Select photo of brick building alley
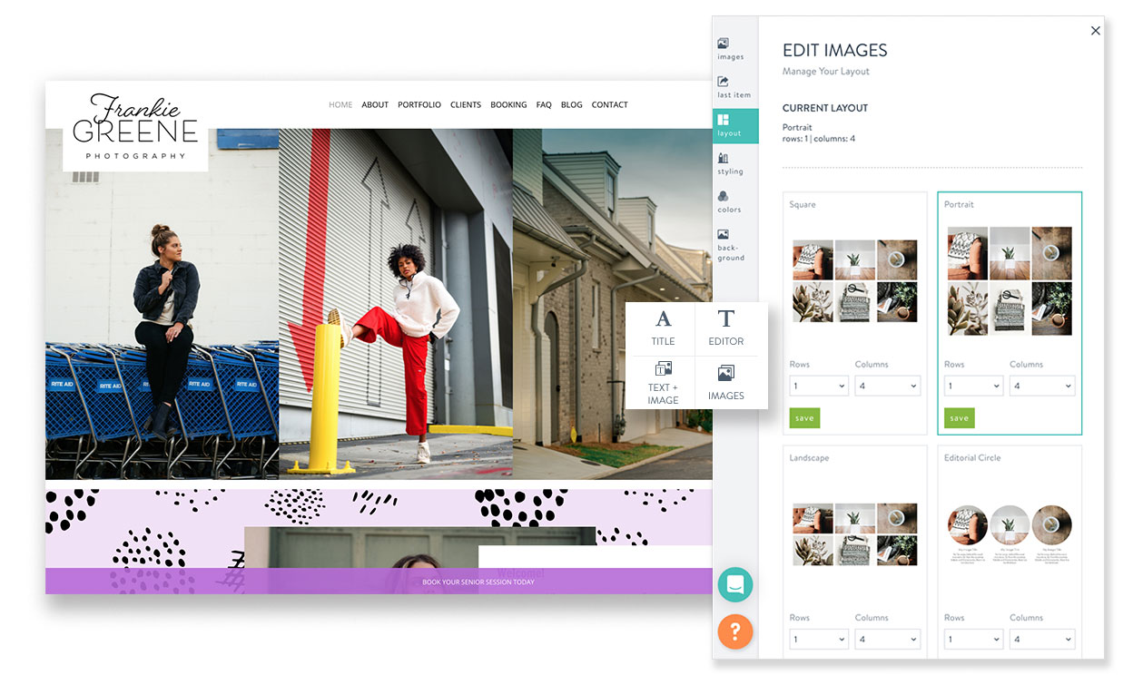 pyautogui.click(x=613, y=304)
